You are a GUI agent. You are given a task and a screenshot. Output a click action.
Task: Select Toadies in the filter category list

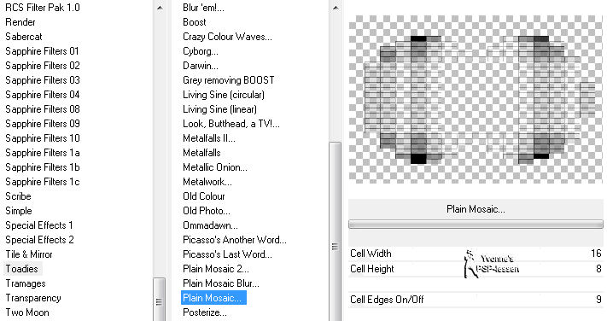[x=22, y=269]
